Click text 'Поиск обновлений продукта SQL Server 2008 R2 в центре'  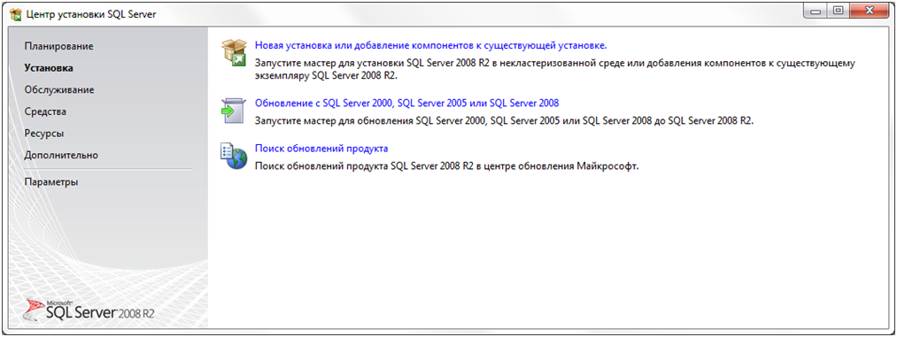tap(446, 166)
